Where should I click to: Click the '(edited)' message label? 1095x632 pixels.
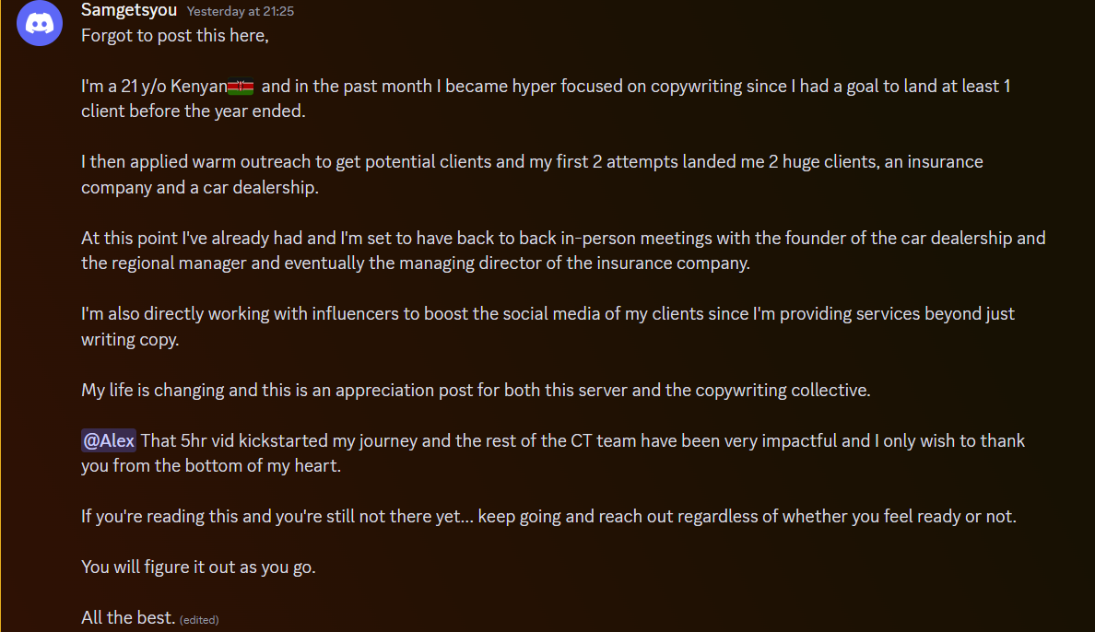pos(199,619)
